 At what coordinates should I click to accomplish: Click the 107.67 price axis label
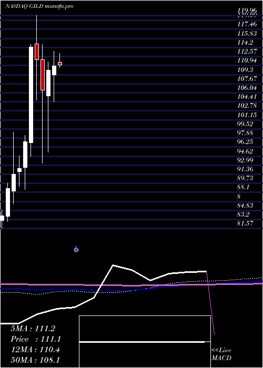click(247, 79)
